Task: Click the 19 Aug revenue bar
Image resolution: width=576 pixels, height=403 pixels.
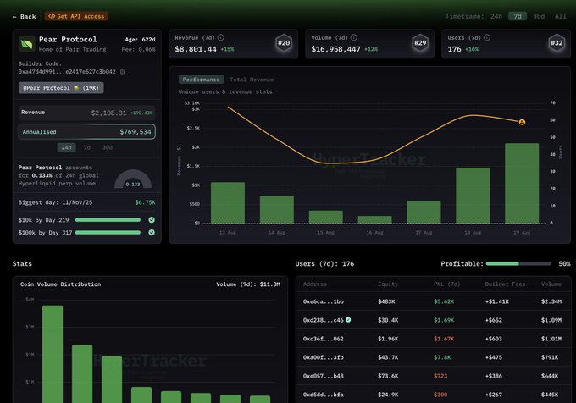Action: pos(522,183)
